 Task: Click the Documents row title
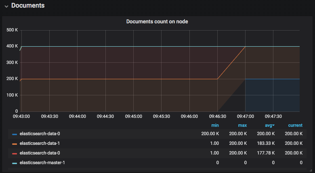pyautogui.click(x=28, y=6)
